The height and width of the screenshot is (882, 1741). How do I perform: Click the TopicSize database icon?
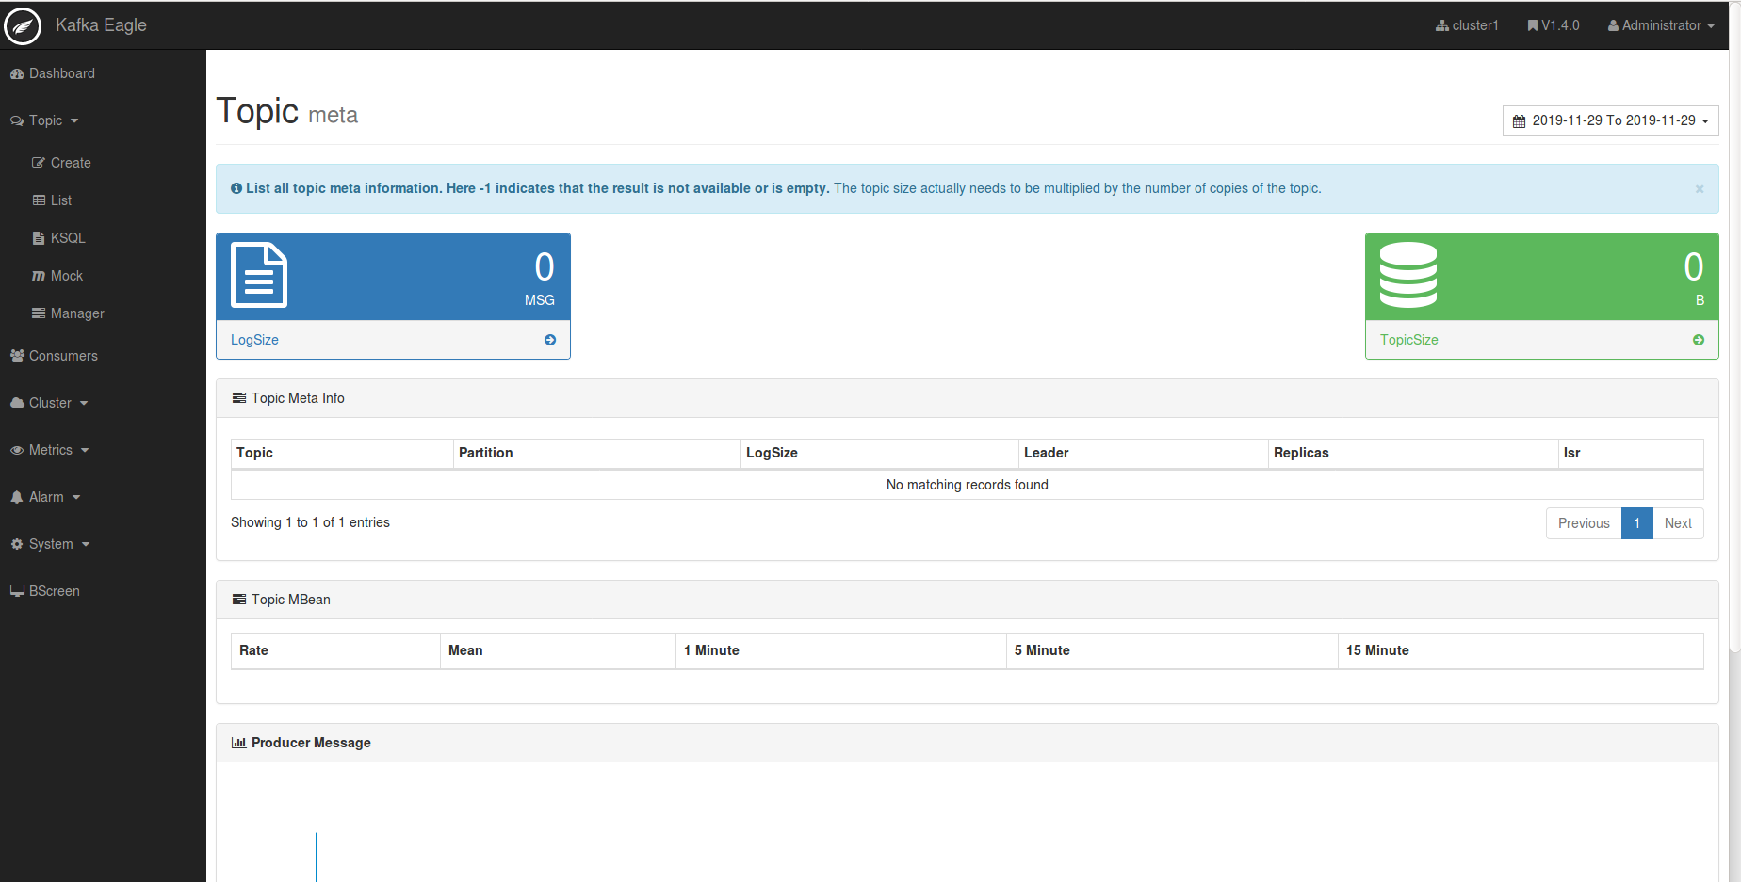tap(1408, 275)
